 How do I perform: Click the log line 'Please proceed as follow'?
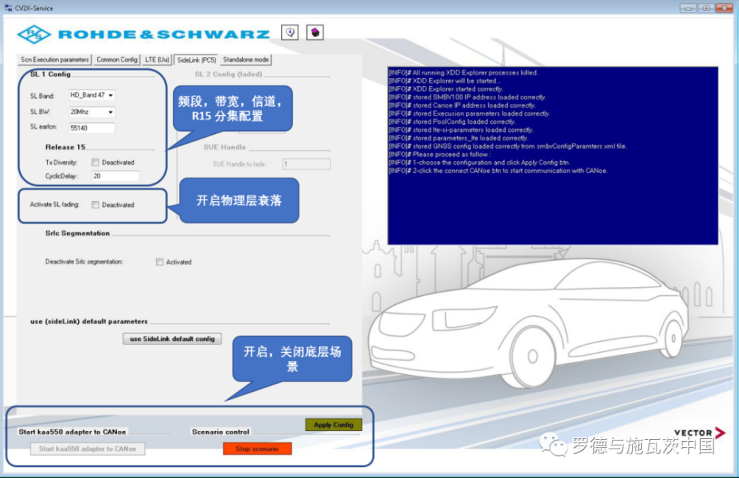click(x=439, y=154)
